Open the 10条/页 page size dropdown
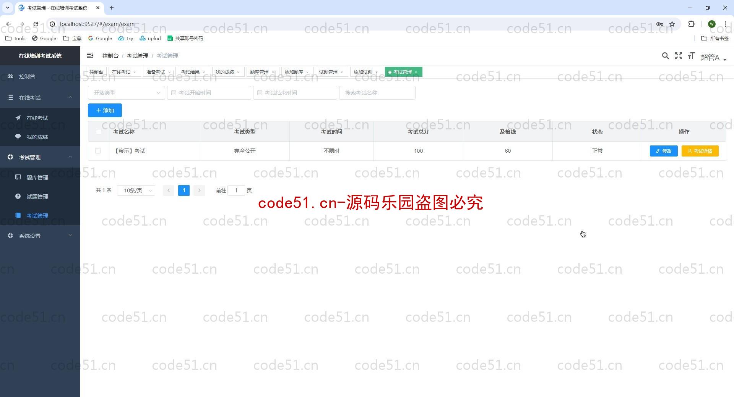Screen dimensions: 734x397 [136, 190]
